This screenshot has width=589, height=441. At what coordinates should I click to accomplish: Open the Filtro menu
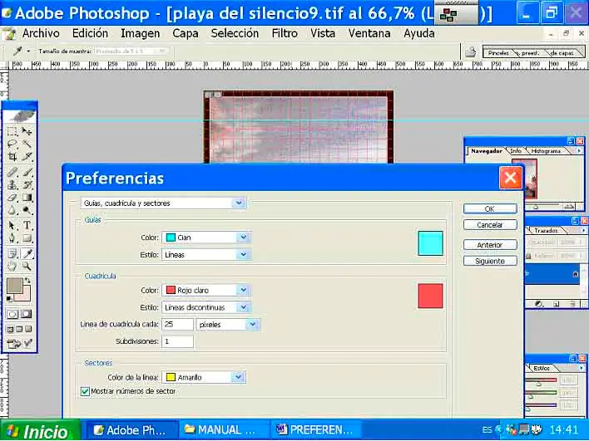285,33
